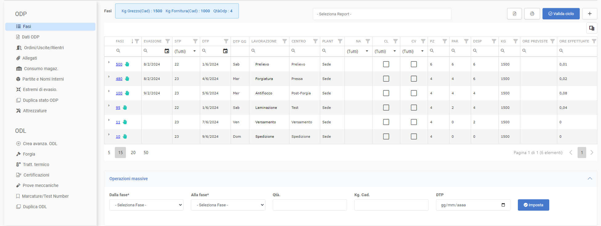Click the filter icon in CENTRO column header

(315, 41)
